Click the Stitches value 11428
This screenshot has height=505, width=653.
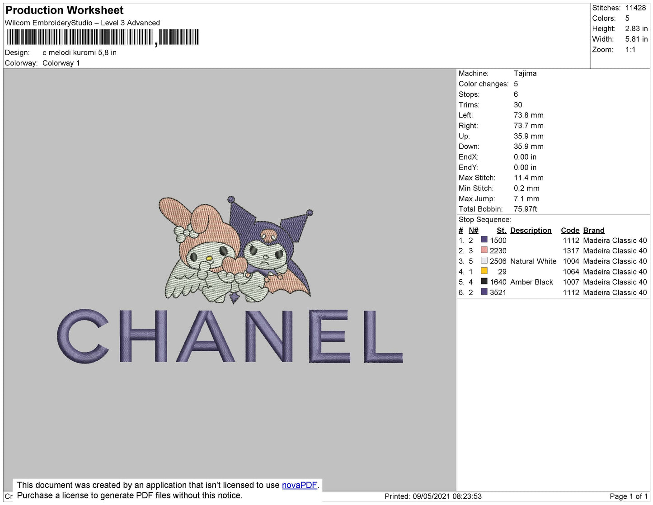(635, 8)
